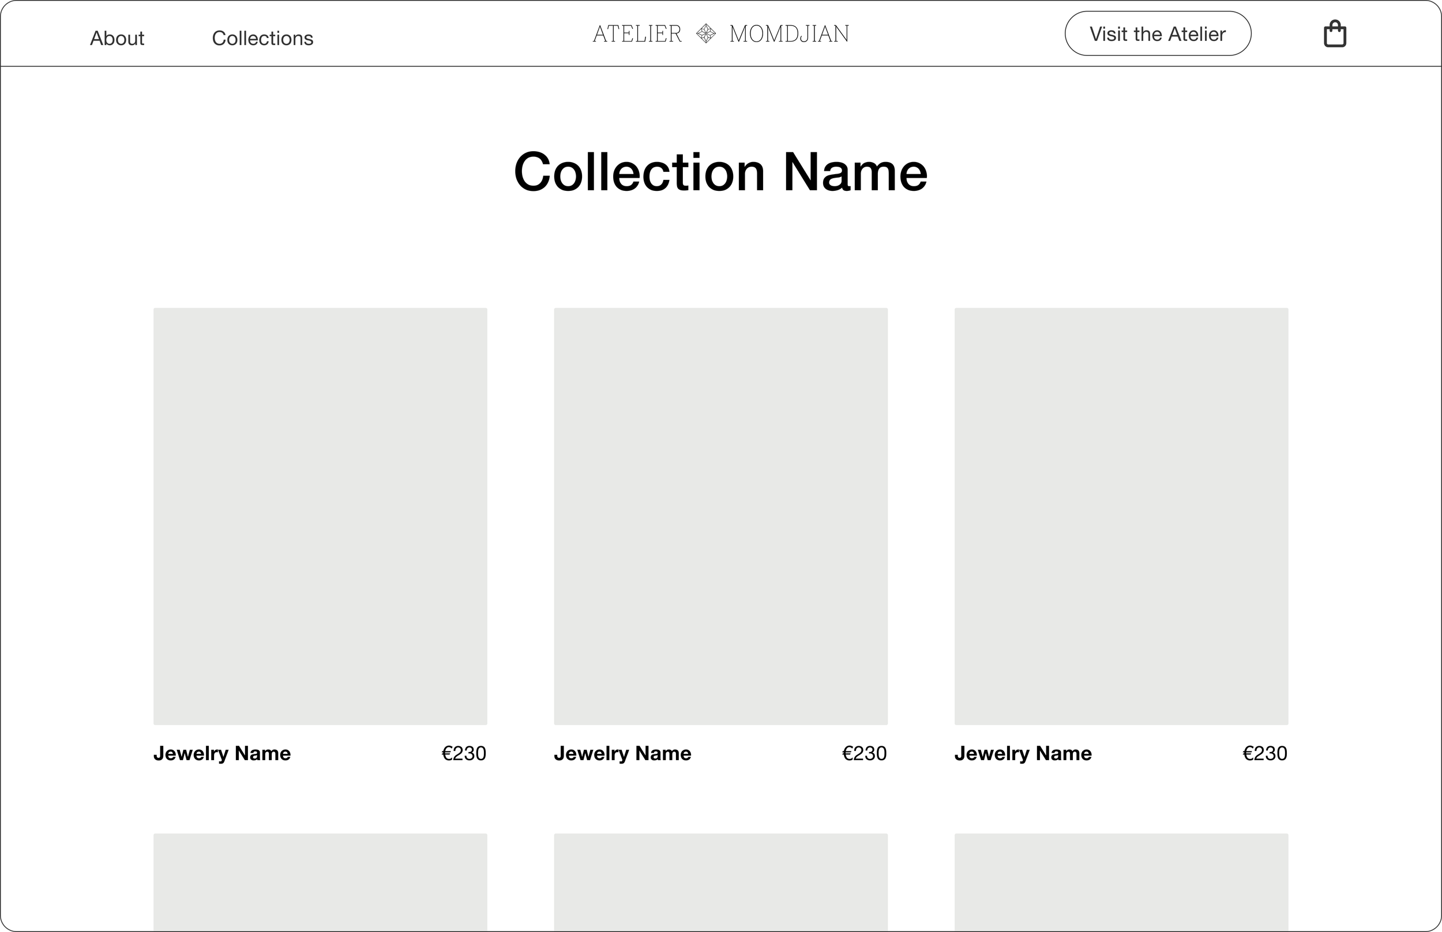1442x932 pixels.
Task: Open bottom-left partially visible product image
Action: point(320,882)
